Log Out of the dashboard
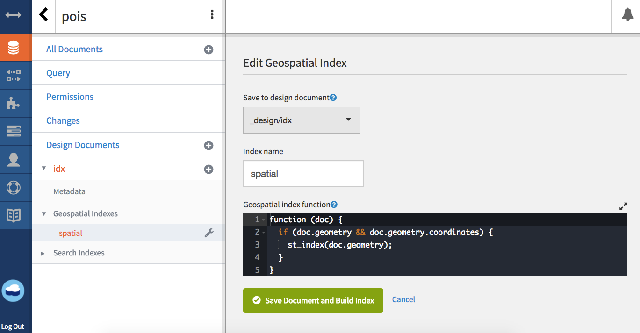Screen dimensions: 640x333 tap(13, 326)
